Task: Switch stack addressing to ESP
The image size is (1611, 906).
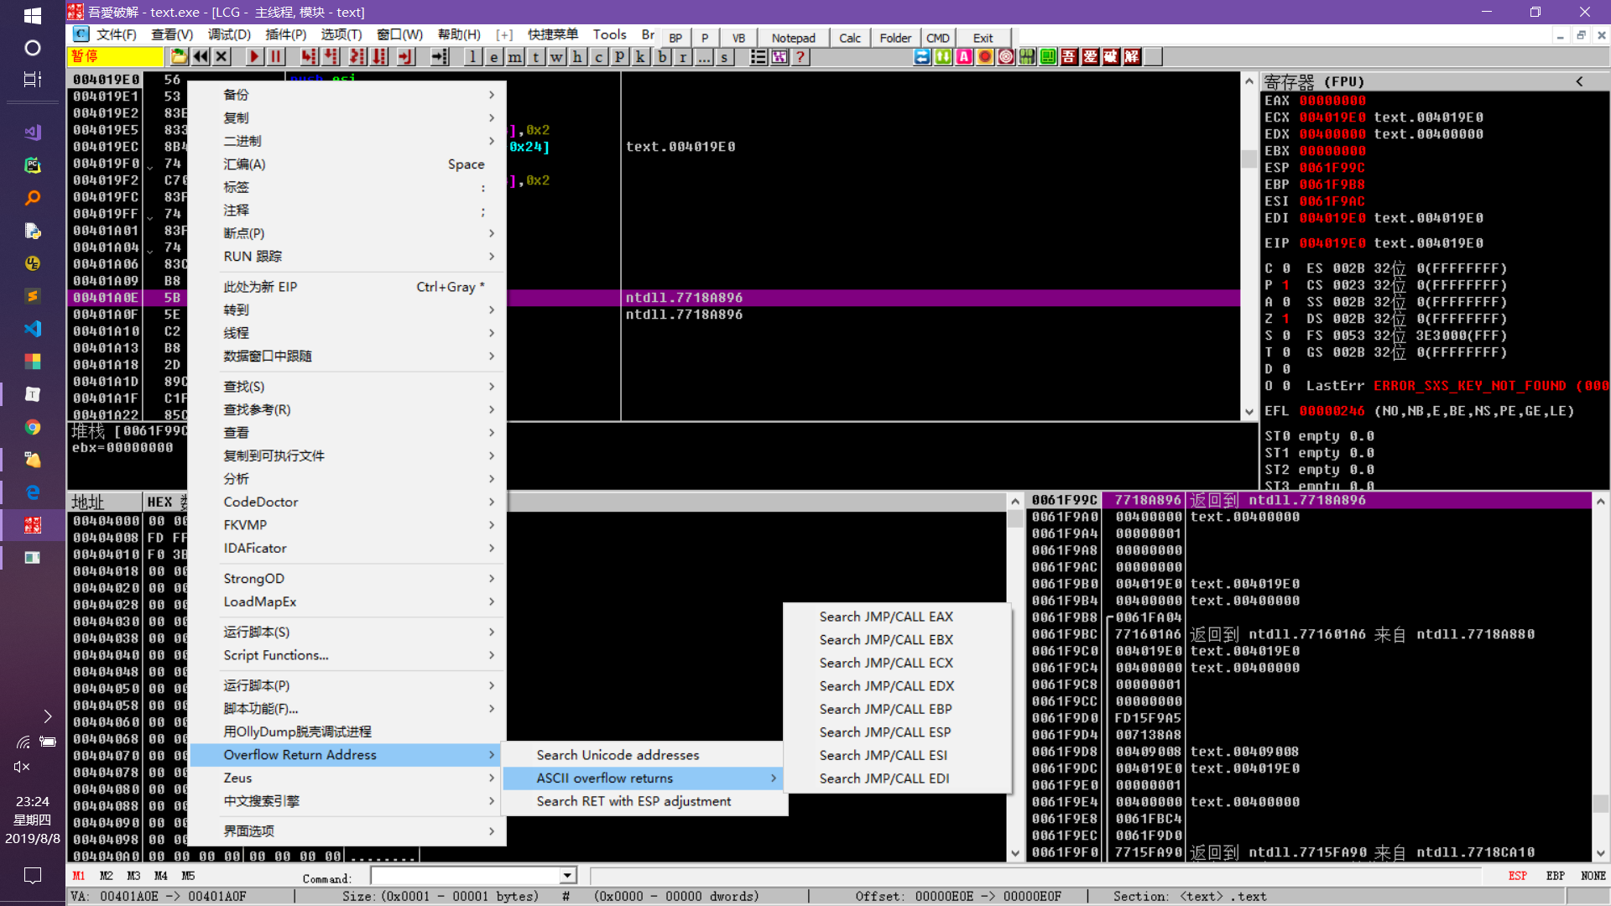Action: (1517, 876)
